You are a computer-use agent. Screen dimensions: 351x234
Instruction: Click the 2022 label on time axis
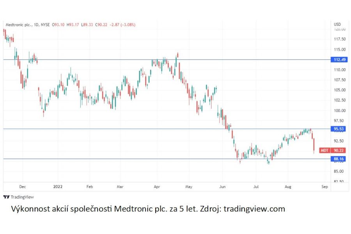click(58, 187)
